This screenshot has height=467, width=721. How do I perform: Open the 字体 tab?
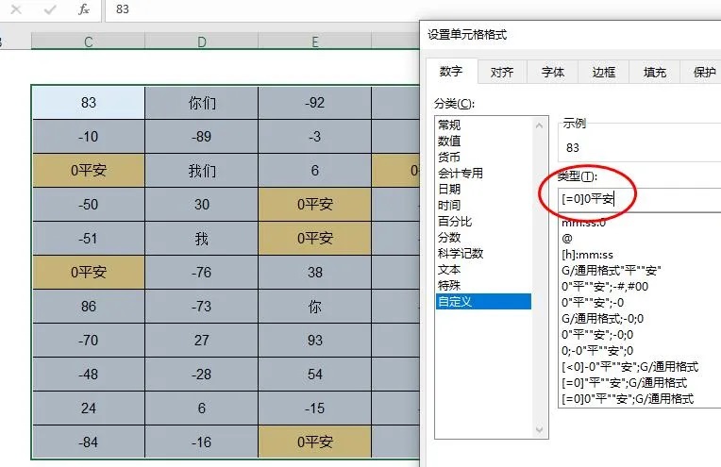click(x=553, y=72)
